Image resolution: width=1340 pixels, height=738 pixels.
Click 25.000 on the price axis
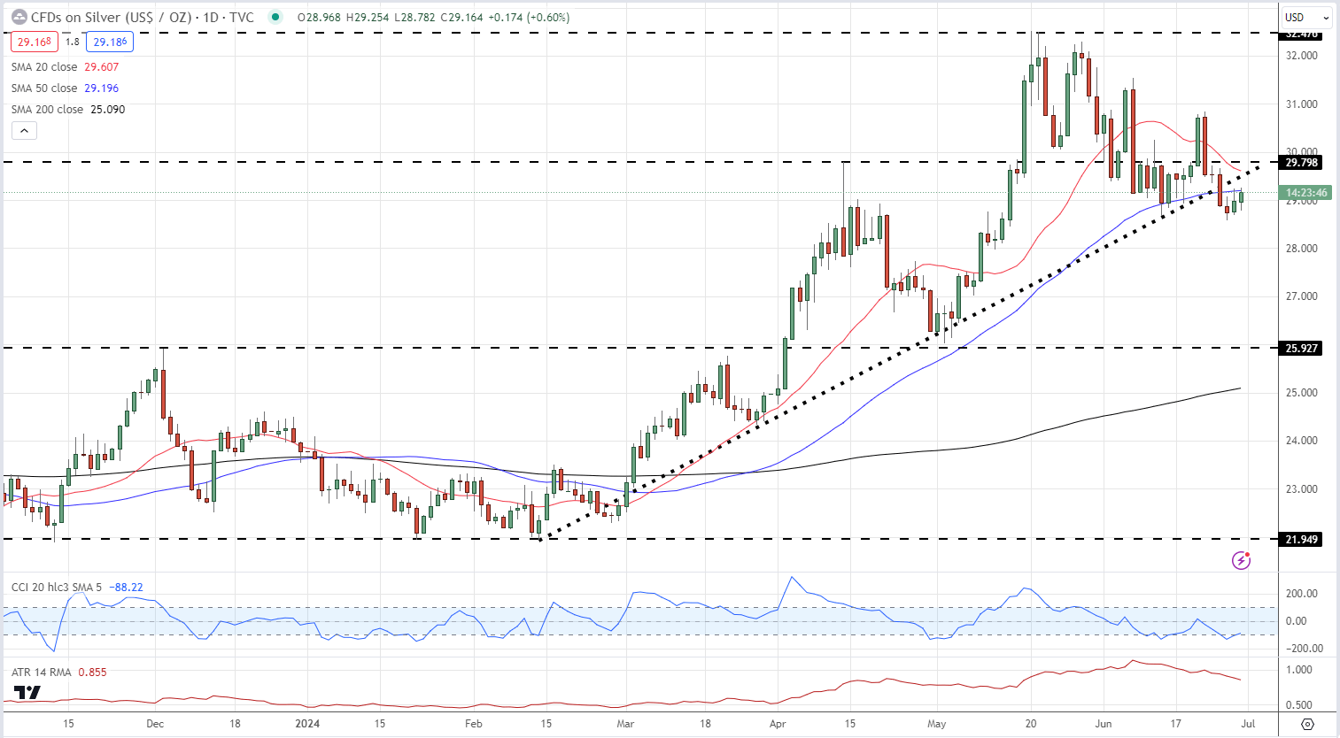(x=1301, y=392)
